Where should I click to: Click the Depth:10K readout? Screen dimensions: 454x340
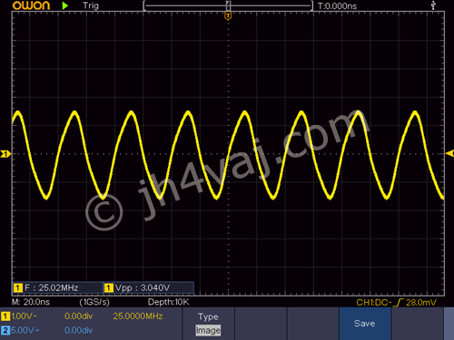tap(168, 302)
